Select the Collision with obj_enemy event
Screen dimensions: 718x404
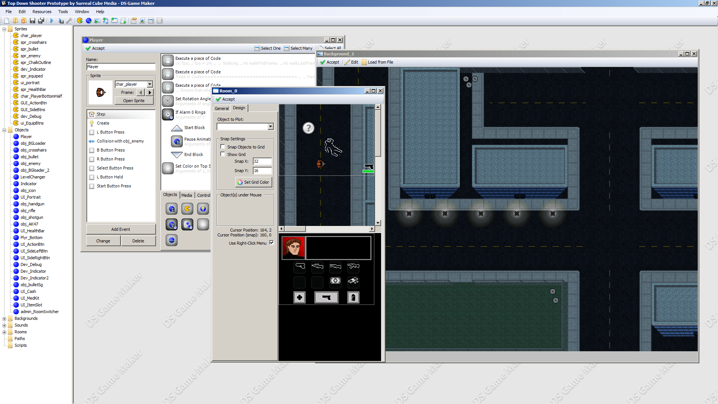pyautogui.click(x=120, y=141)
